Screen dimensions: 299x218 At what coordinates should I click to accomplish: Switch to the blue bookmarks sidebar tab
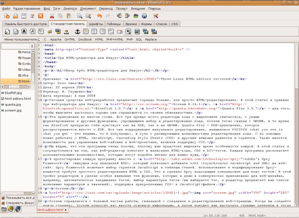(18, 210)
